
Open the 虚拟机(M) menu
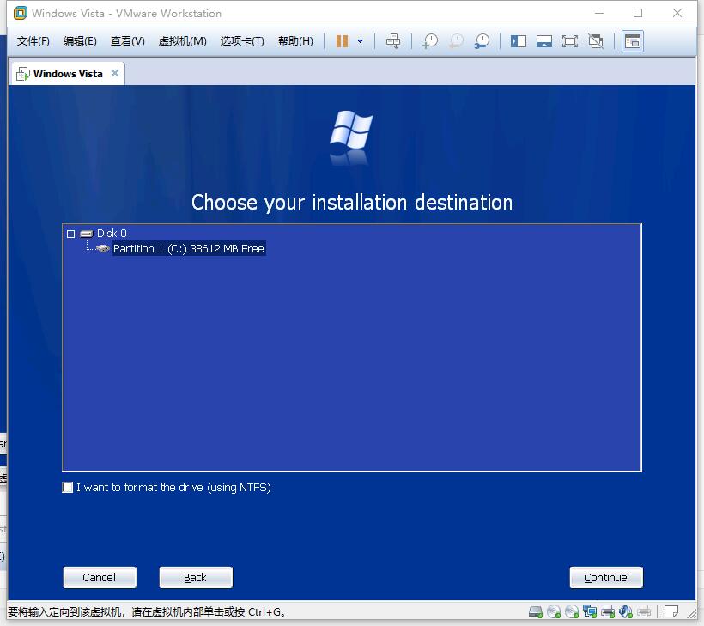click(182, 41)
